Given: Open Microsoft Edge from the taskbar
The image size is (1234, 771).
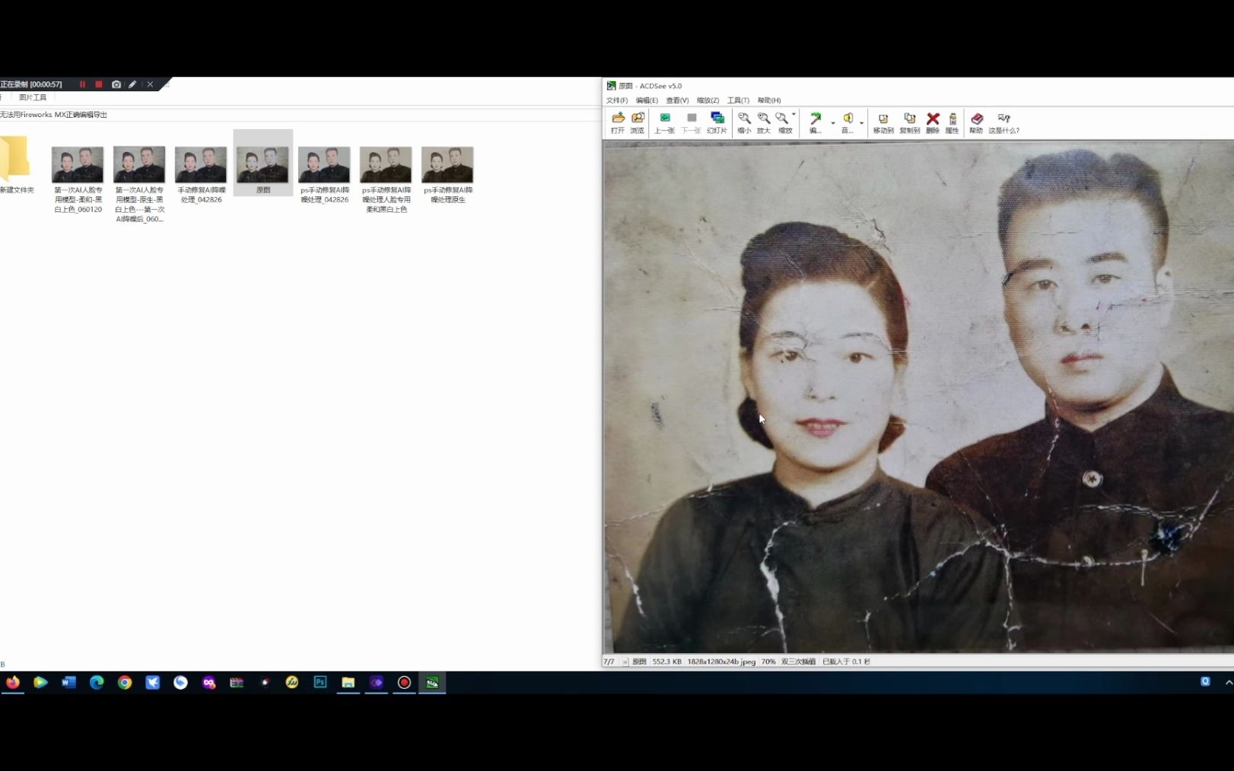Looking at the screenshot, I should pos(97,683).
